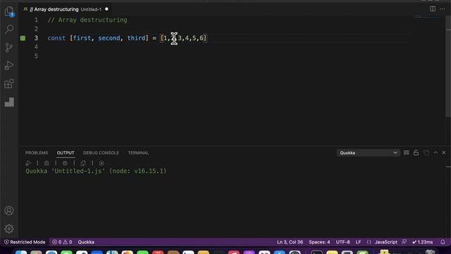
Task: Switch to Debug Console tab
Action: (101, 152)
